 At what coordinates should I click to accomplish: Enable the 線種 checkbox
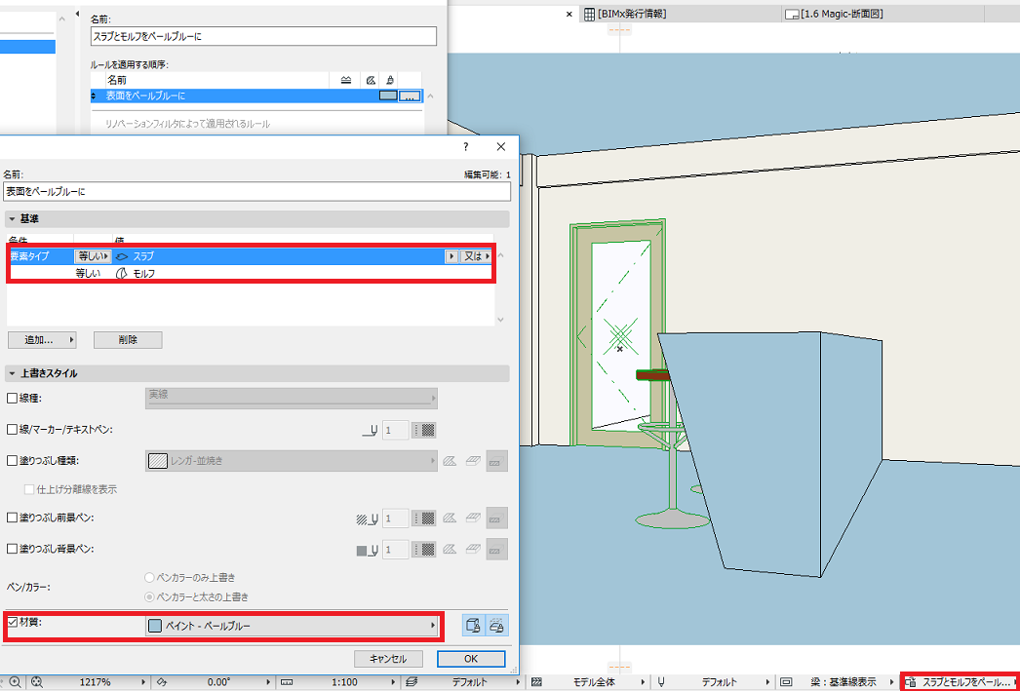pos(12,399)
